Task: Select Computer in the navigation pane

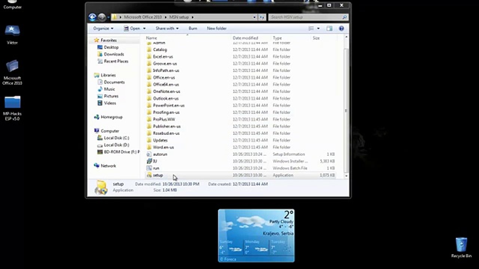Action: (x=110, y=131)
